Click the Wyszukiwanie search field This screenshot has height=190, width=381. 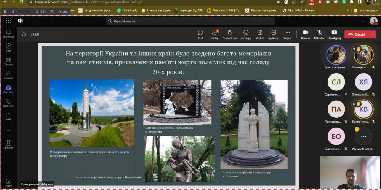(190, 21)
